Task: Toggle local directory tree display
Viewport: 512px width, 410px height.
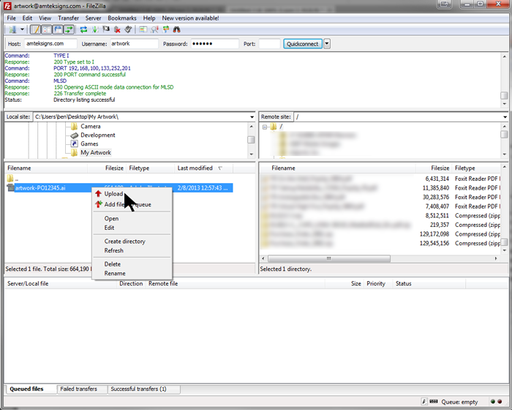Action: click(x=47, y=30)
